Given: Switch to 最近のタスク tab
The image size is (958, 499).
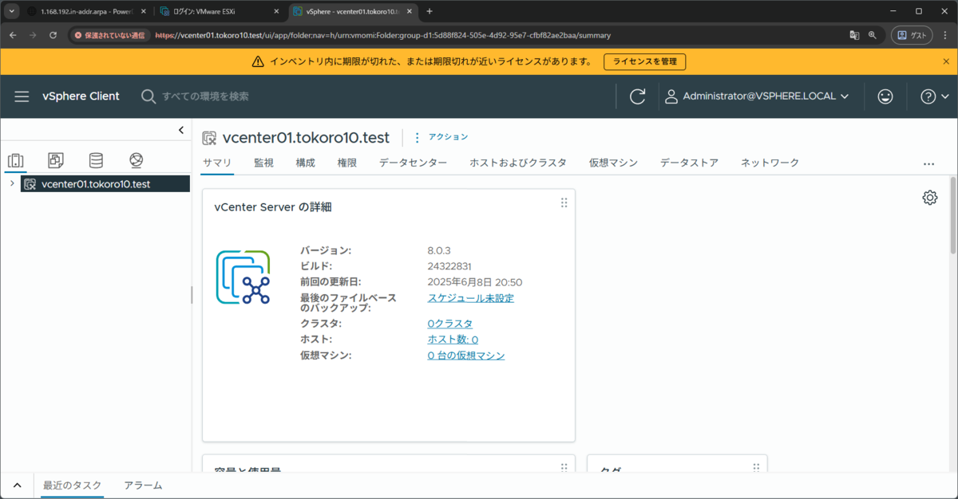Looking at the screenshot, I should (72, 485).
